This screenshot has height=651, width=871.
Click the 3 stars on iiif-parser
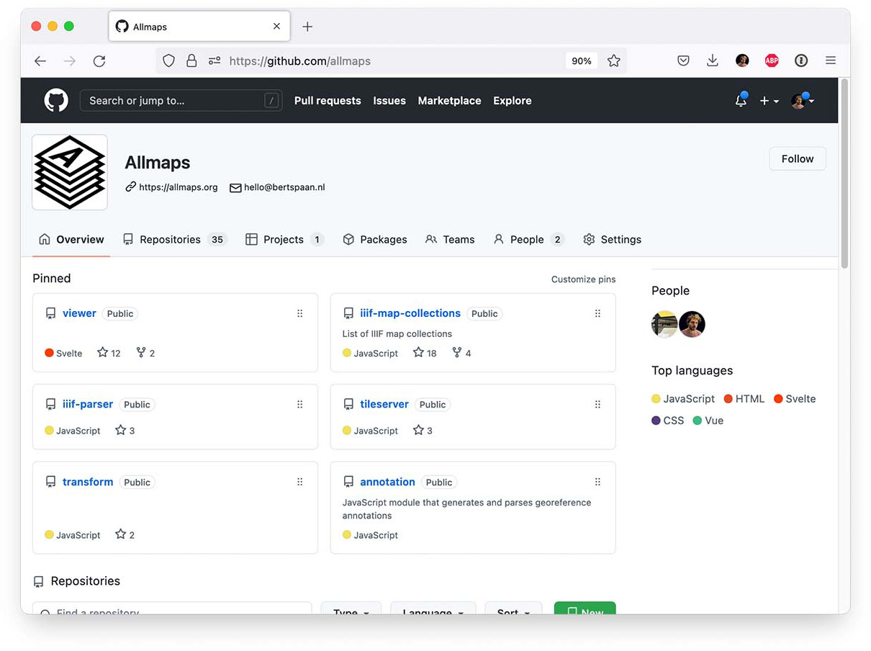click(125, 431)
